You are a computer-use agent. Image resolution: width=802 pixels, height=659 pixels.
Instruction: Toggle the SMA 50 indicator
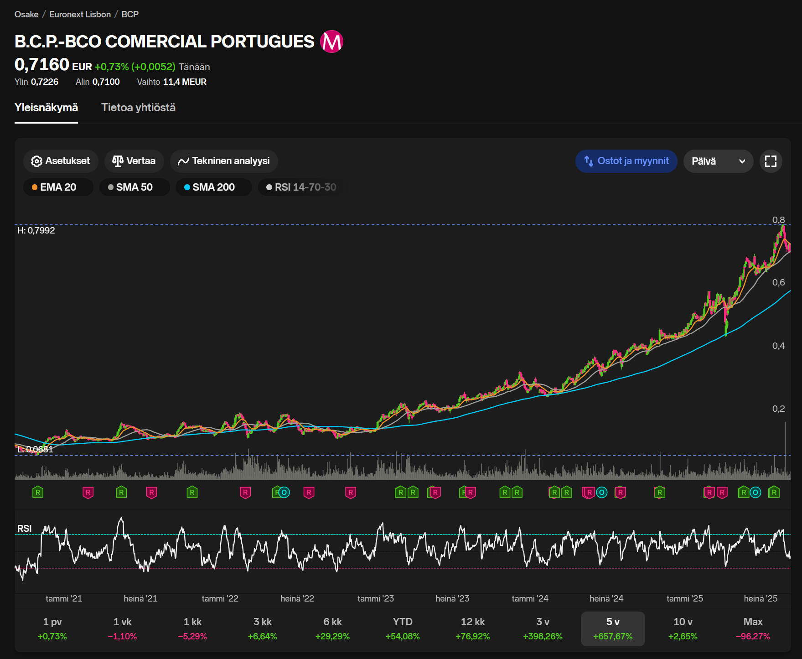click(134, 187)
